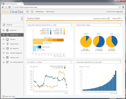Select Shared Reports in the sidebar
Image resolution: width=126 pixels, height=99 pixels.
(x=16, y=53)
